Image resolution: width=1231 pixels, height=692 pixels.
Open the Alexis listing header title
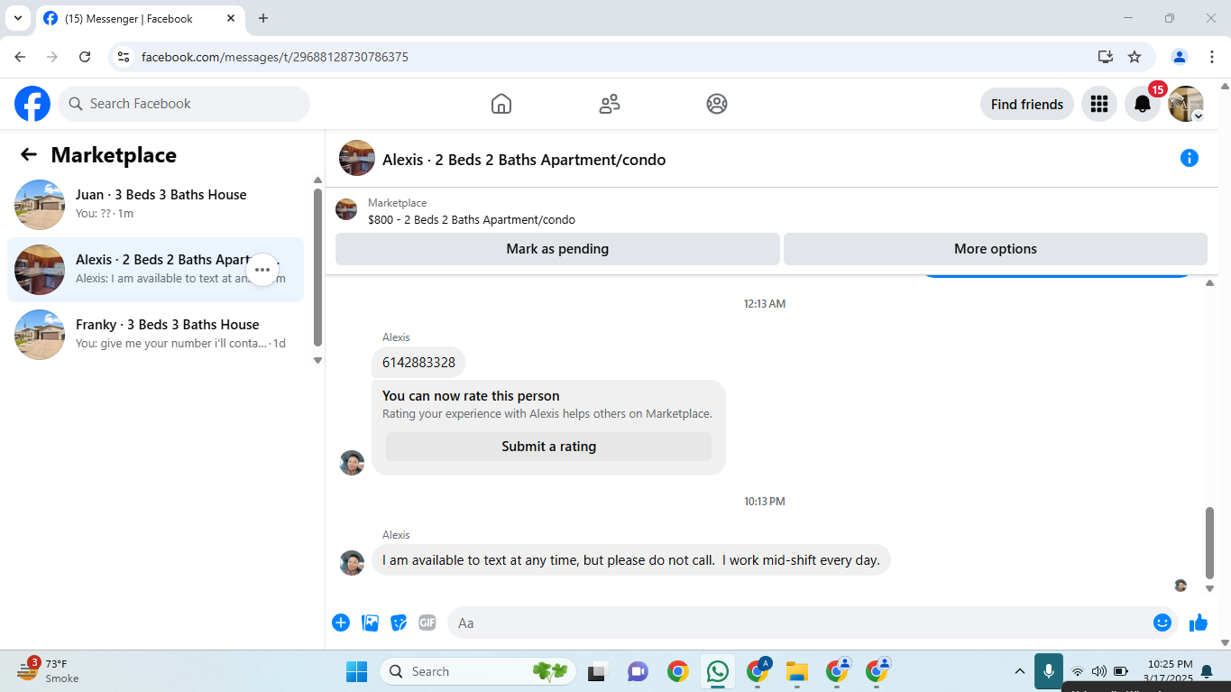coord(524,160)
